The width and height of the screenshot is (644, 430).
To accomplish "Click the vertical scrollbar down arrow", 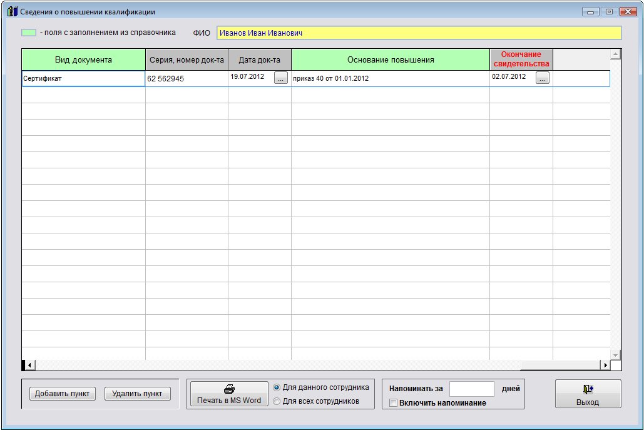I will [x=615, y=355].
